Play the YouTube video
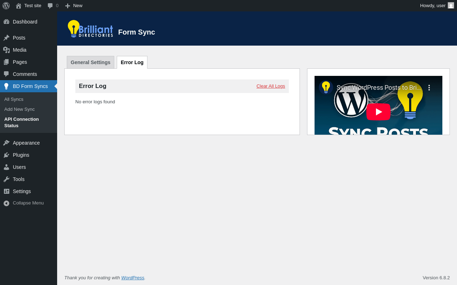 pyautogui.click(x=378, y=112)
